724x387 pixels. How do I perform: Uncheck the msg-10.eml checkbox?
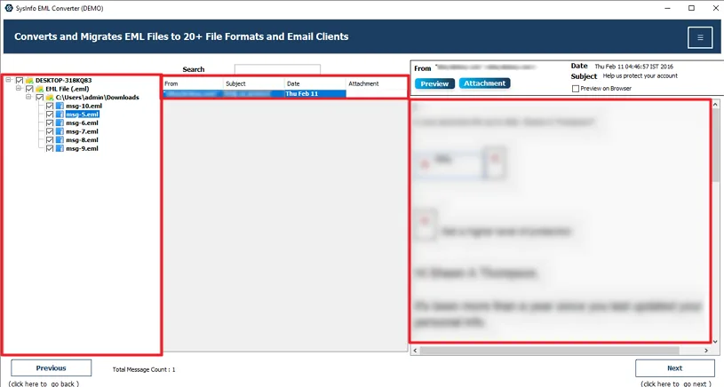click(50, 106)
